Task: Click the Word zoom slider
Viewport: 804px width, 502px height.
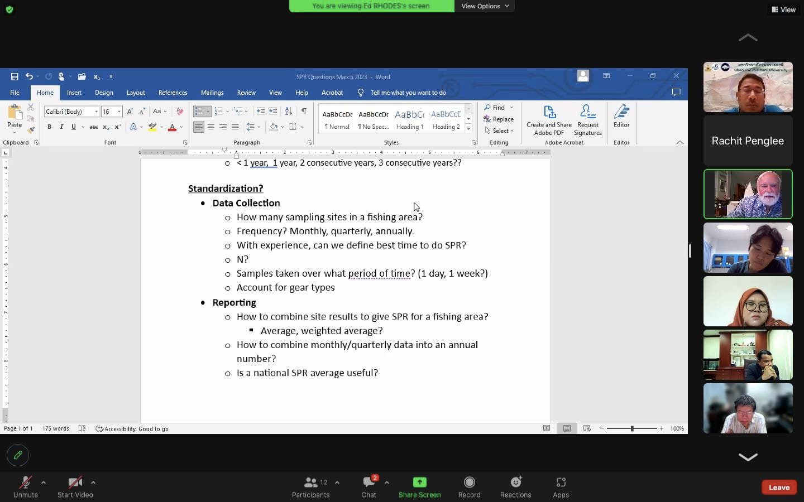Action: 632,428
